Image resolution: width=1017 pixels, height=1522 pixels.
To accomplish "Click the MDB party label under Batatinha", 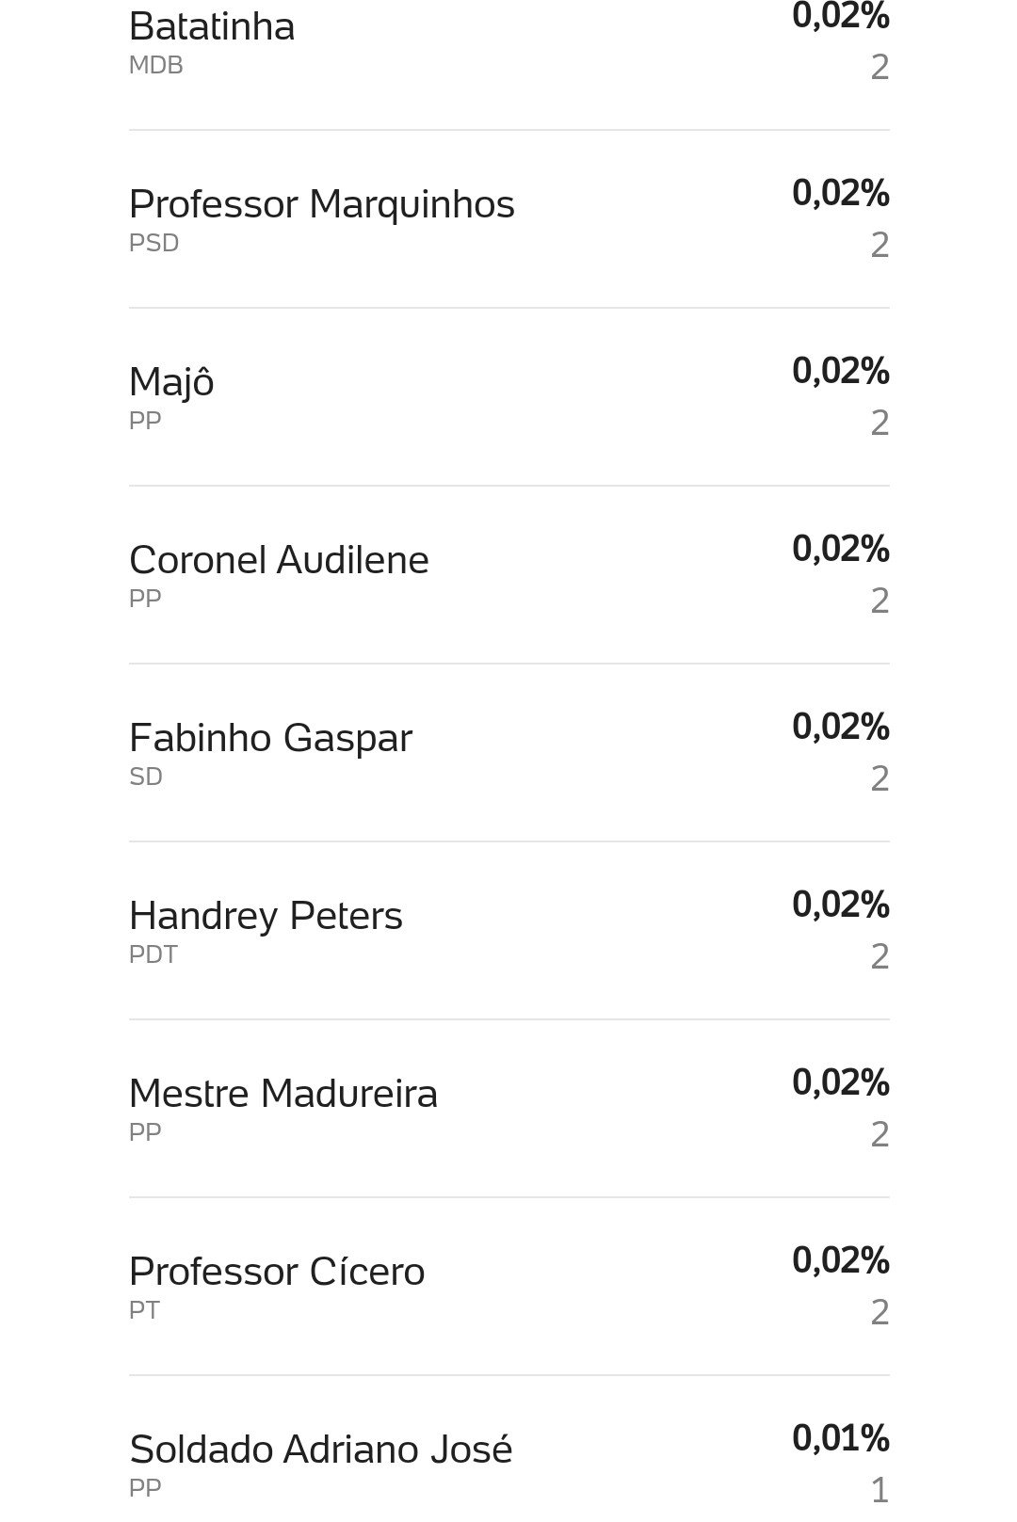I will tap(156, 65).
